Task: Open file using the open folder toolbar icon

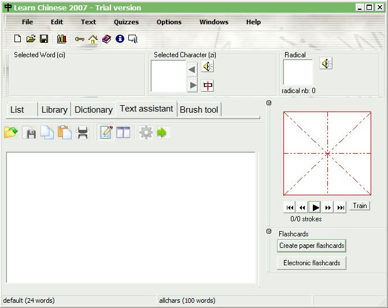Action: [x=31, y=39]
